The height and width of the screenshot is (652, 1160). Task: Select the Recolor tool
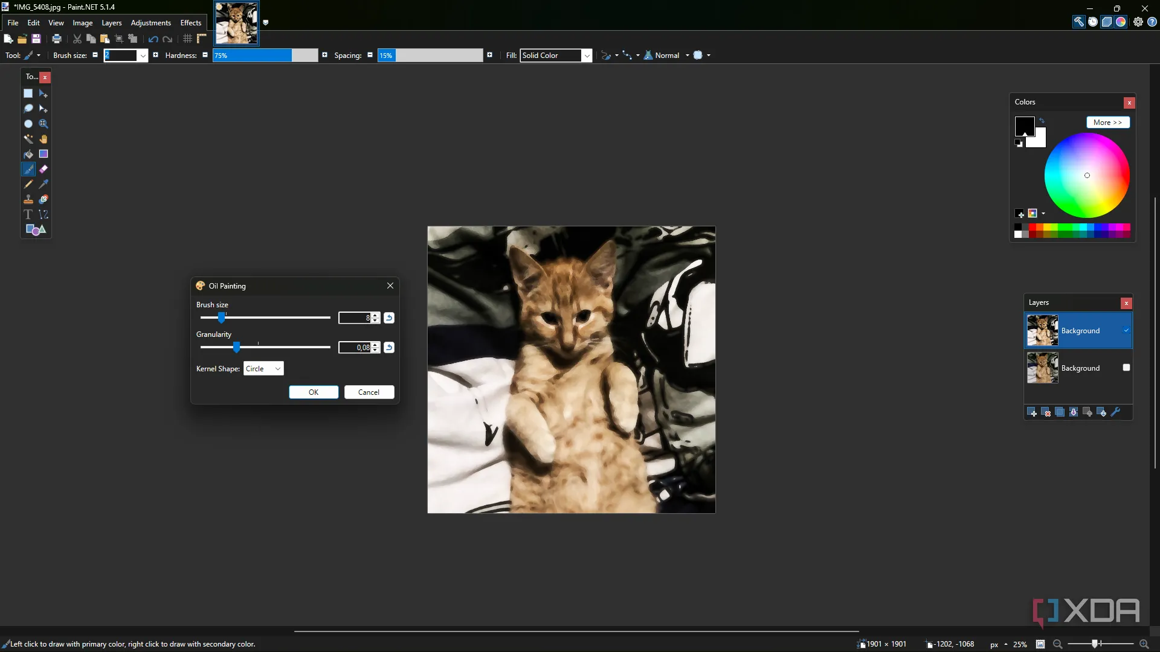43,199
